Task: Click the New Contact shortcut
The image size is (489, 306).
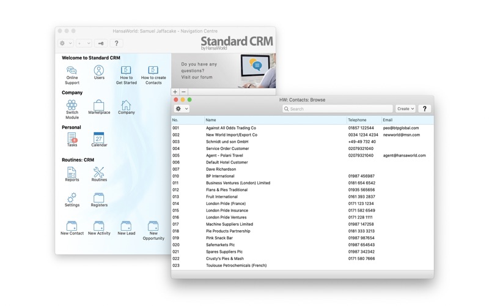Action: [72, 228]
